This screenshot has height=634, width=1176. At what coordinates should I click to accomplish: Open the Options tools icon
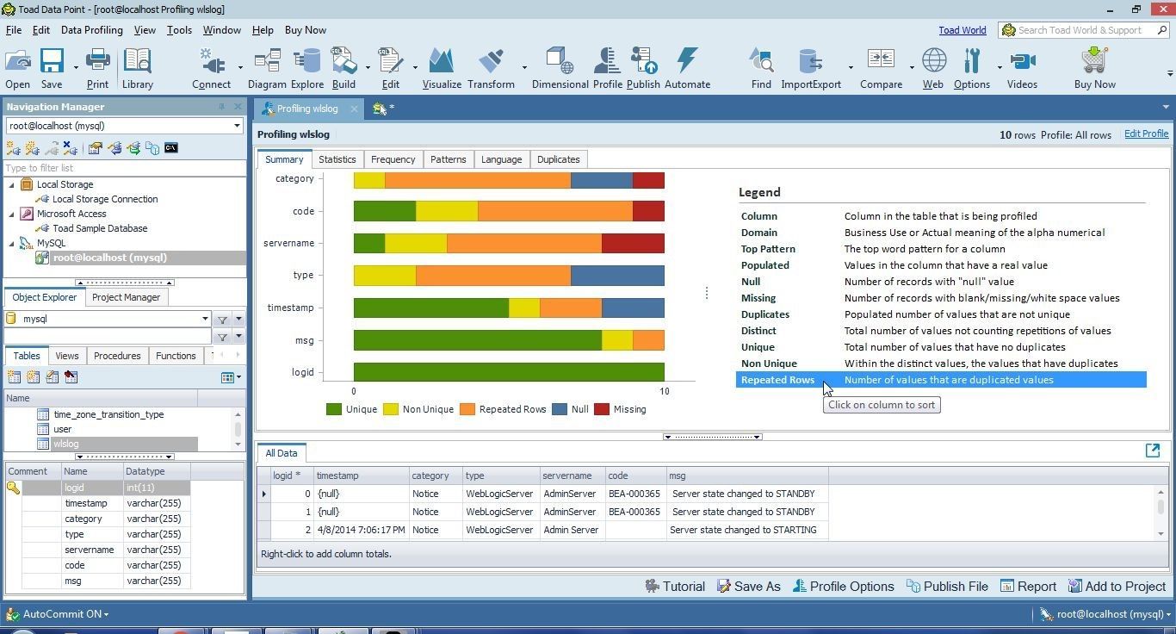click(972, 61)
